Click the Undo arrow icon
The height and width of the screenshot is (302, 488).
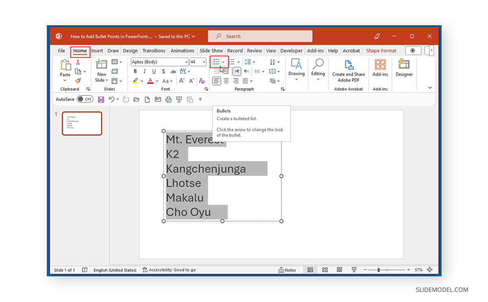[112, 99]
